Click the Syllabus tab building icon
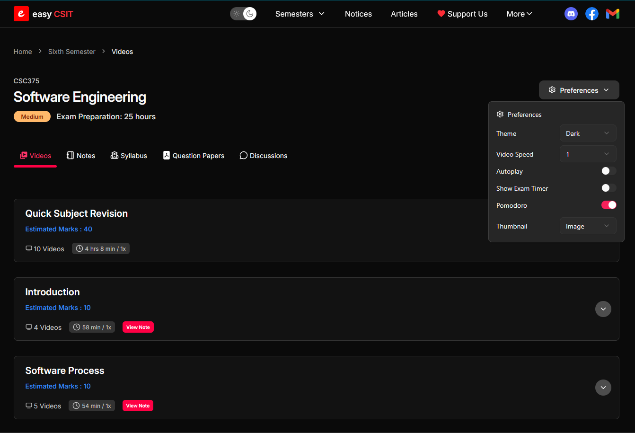 click(115, 155)
